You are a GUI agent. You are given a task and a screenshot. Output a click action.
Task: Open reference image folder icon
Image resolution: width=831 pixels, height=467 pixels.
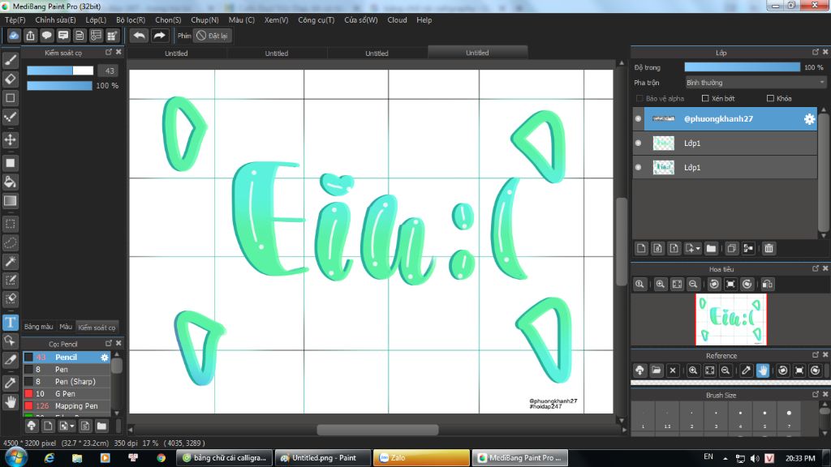coord(656,371)
